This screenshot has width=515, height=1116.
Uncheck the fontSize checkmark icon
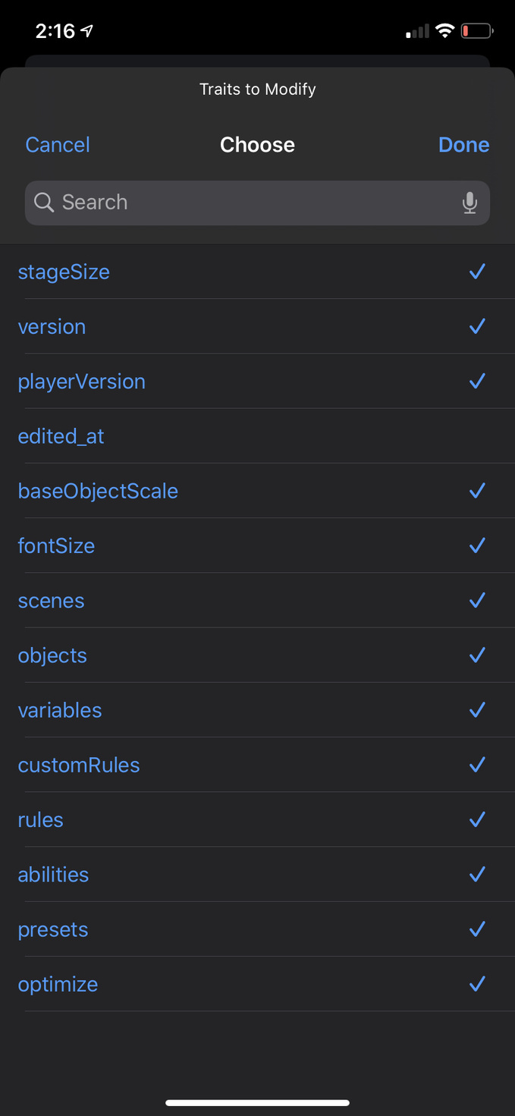(477, 545)
